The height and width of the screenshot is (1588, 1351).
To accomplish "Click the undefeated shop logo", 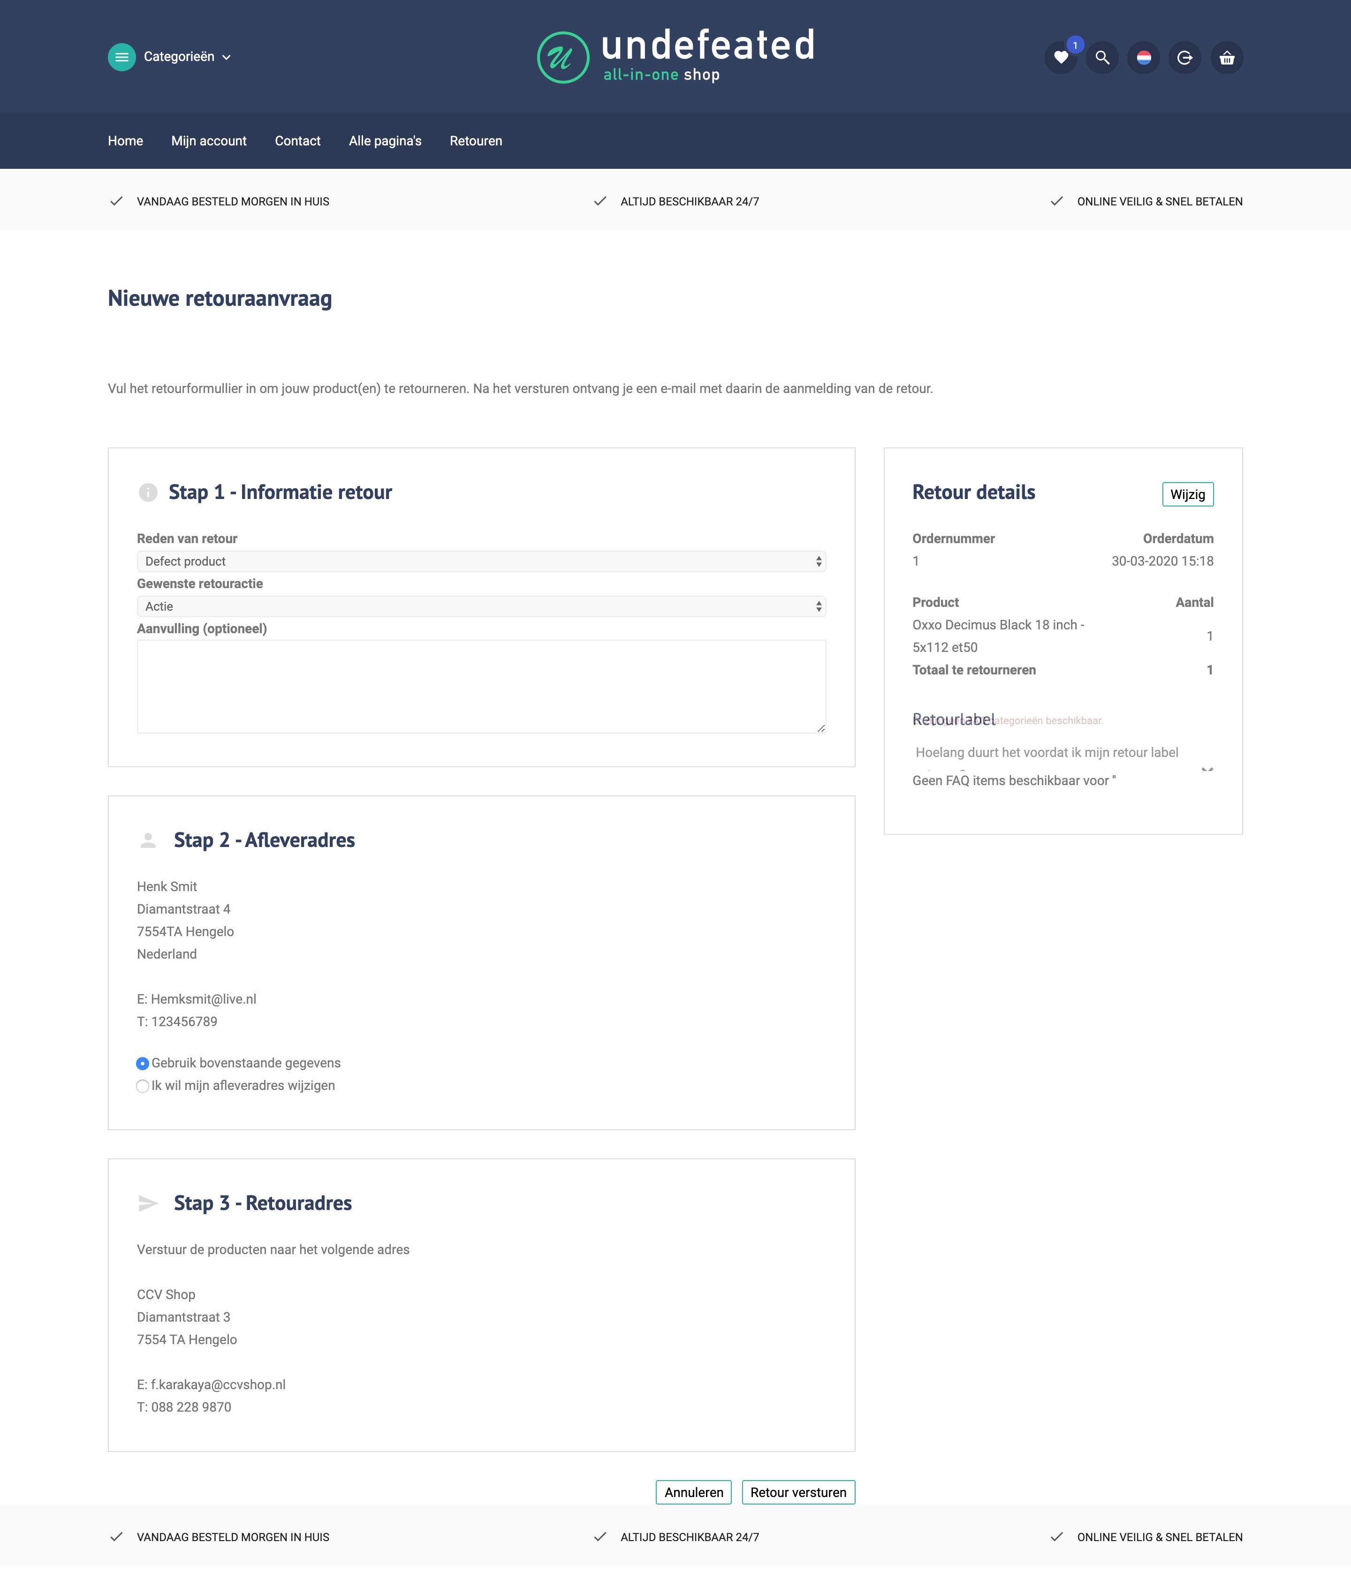I will pyautogui.click(x=675, y=57).
